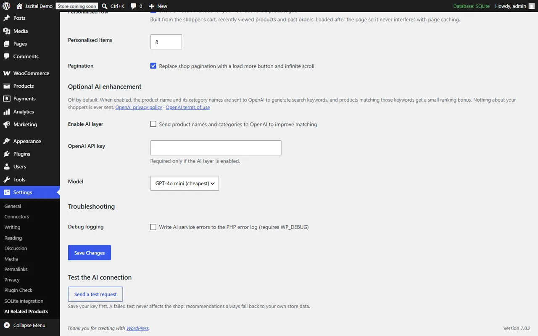Click the Jazital Demo home icon

[19, 6]
